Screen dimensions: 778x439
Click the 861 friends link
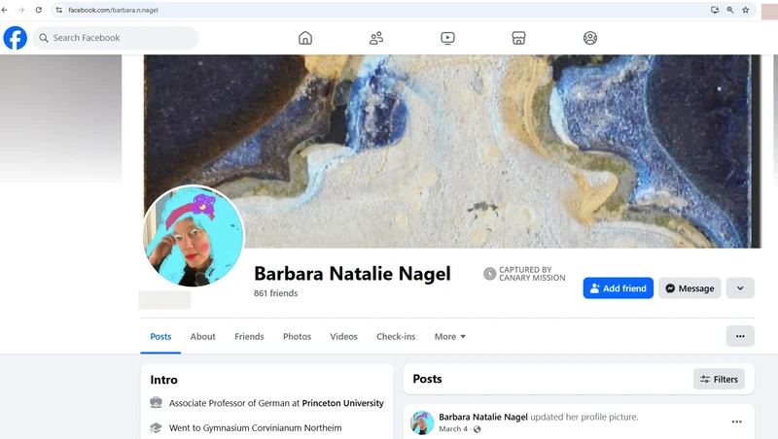(x=276, y=293)
